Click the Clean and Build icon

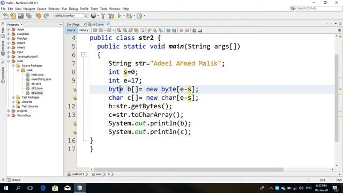point(111,16)
